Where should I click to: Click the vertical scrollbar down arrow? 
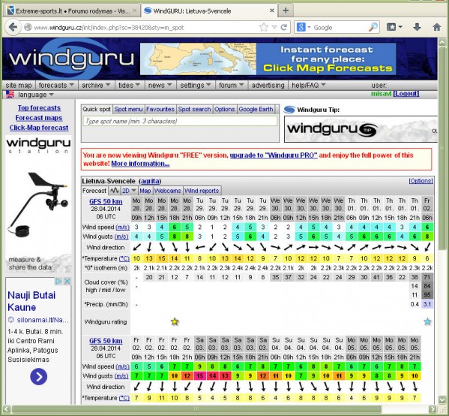(442, 399)
